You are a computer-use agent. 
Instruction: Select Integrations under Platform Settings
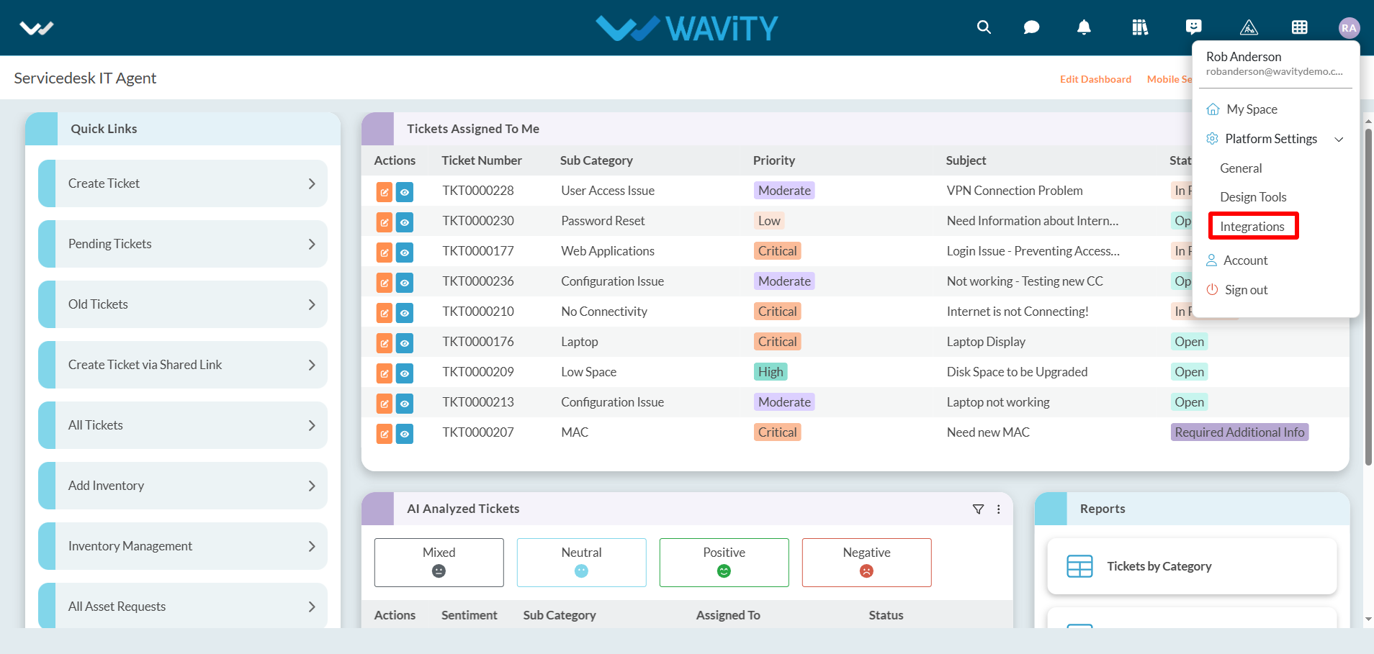tap(1252, 227)
